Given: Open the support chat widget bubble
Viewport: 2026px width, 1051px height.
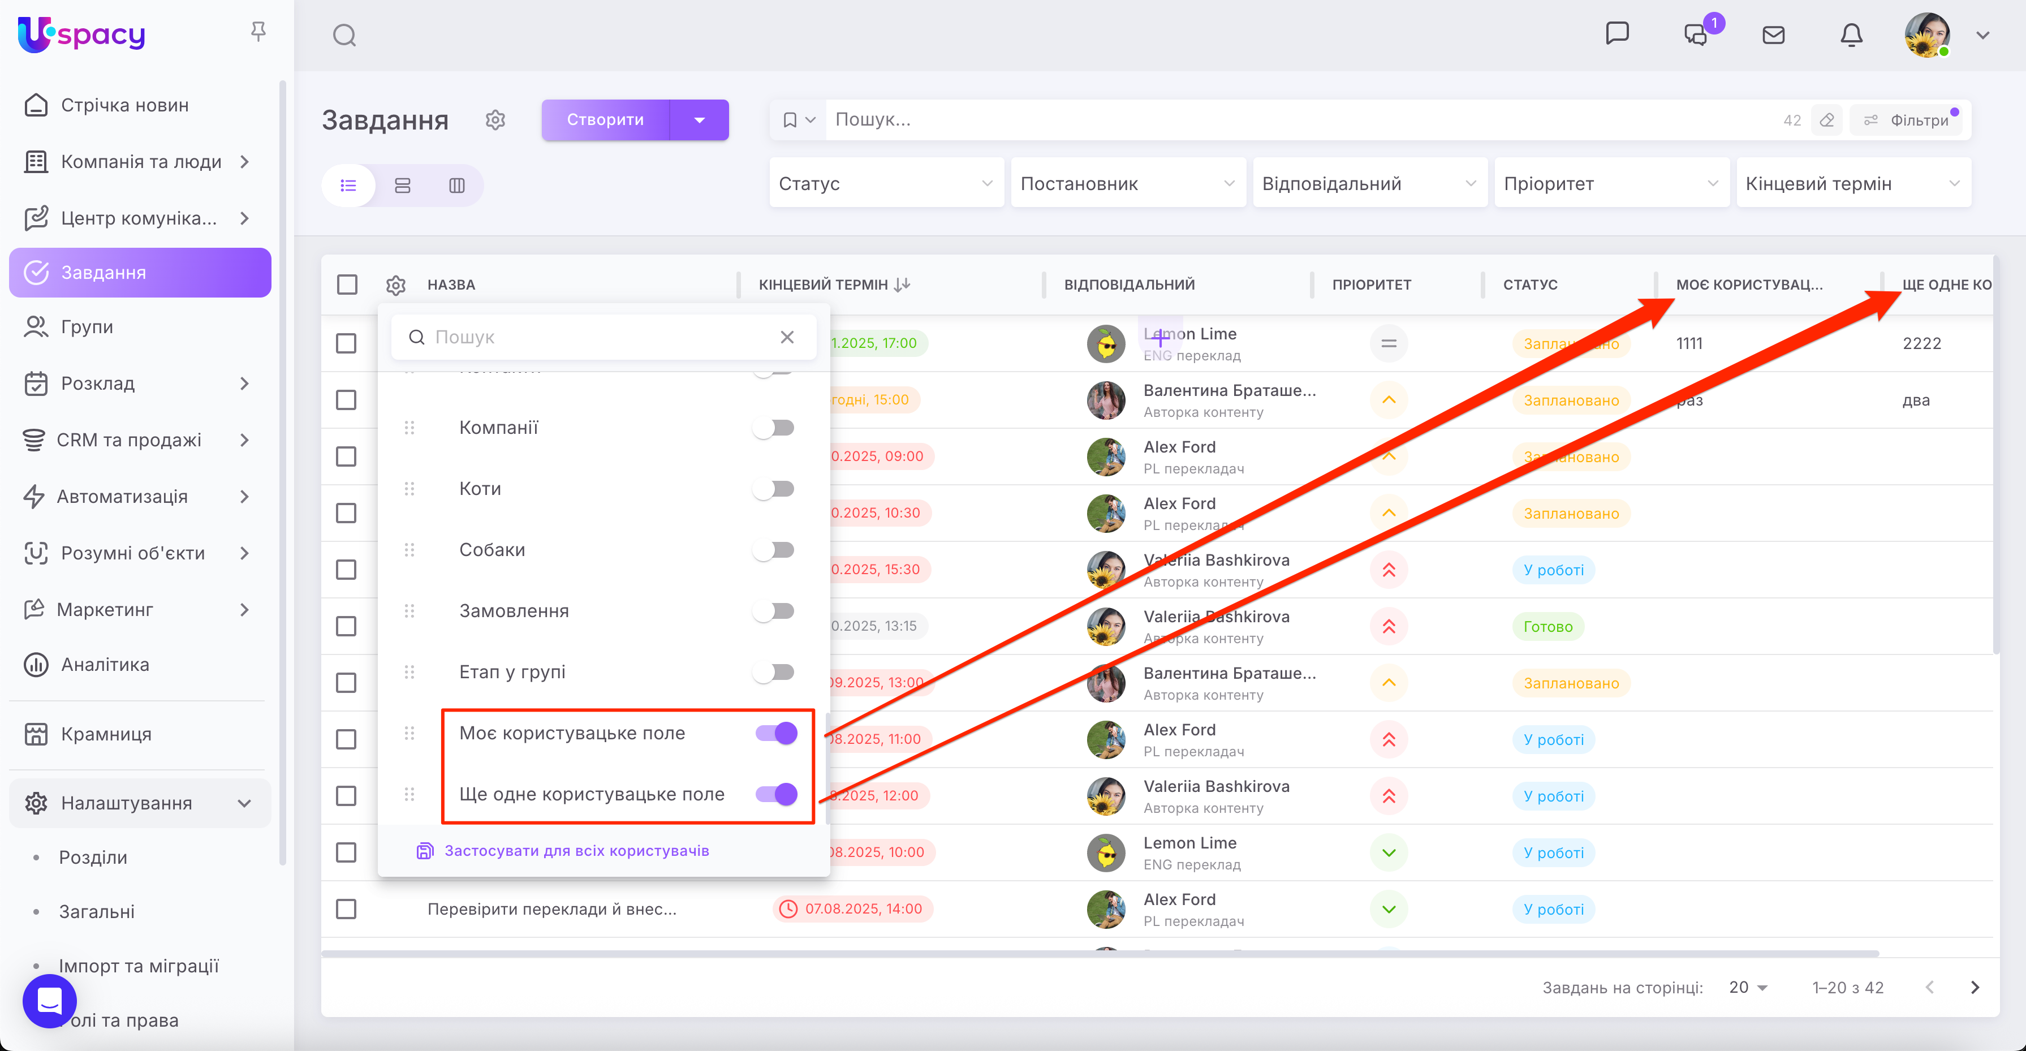Looking at the screenshot, I should (x=50, y=1001).
